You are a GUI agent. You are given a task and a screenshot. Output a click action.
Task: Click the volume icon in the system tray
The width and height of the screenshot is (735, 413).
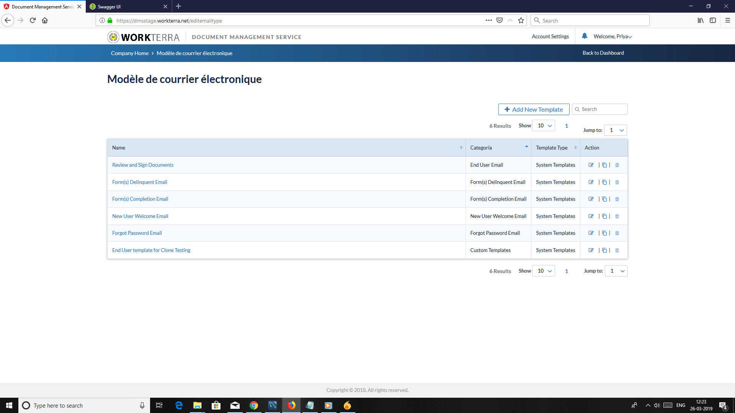pyautogui.click(x=657, y=405)
